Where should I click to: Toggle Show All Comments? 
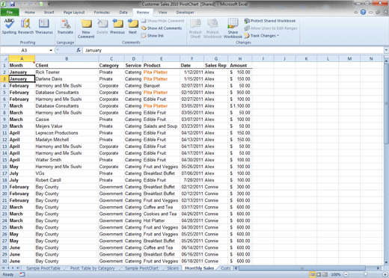tap(162, 28)
